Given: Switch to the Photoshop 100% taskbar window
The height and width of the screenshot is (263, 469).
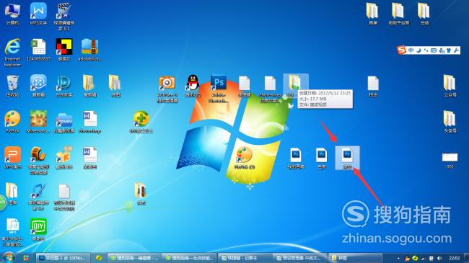Looking at the screenshot, I should pyautogui.click(x=63, y=258).
